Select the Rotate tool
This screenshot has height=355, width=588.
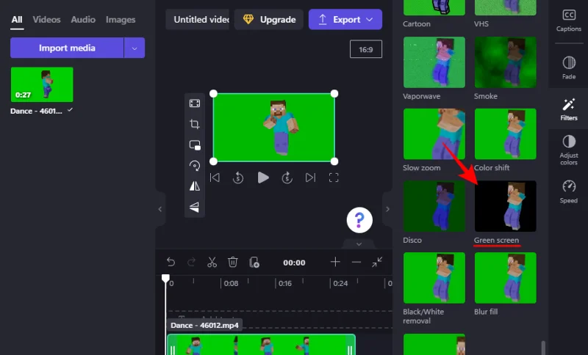coord(195,166)
